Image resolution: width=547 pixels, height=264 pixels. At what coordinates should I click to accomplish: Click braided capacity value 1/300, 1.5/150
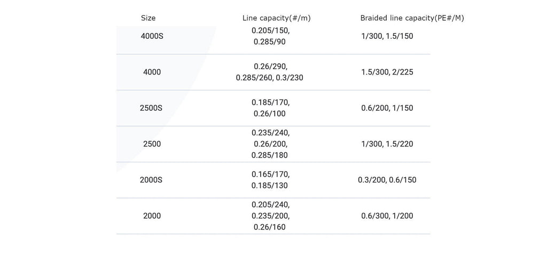[x=387, y=36]
